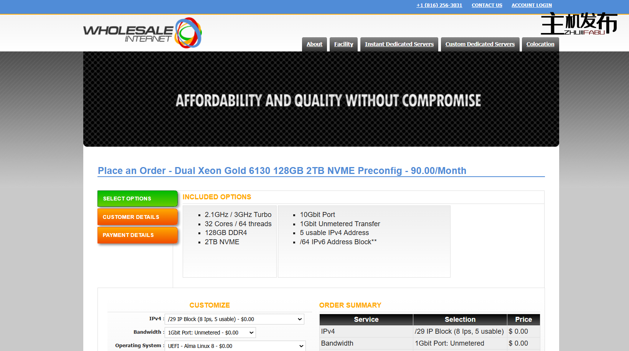Open the Bandwidth dropdown
Screen dimensions: 629x351
click(x=210, y=333)
